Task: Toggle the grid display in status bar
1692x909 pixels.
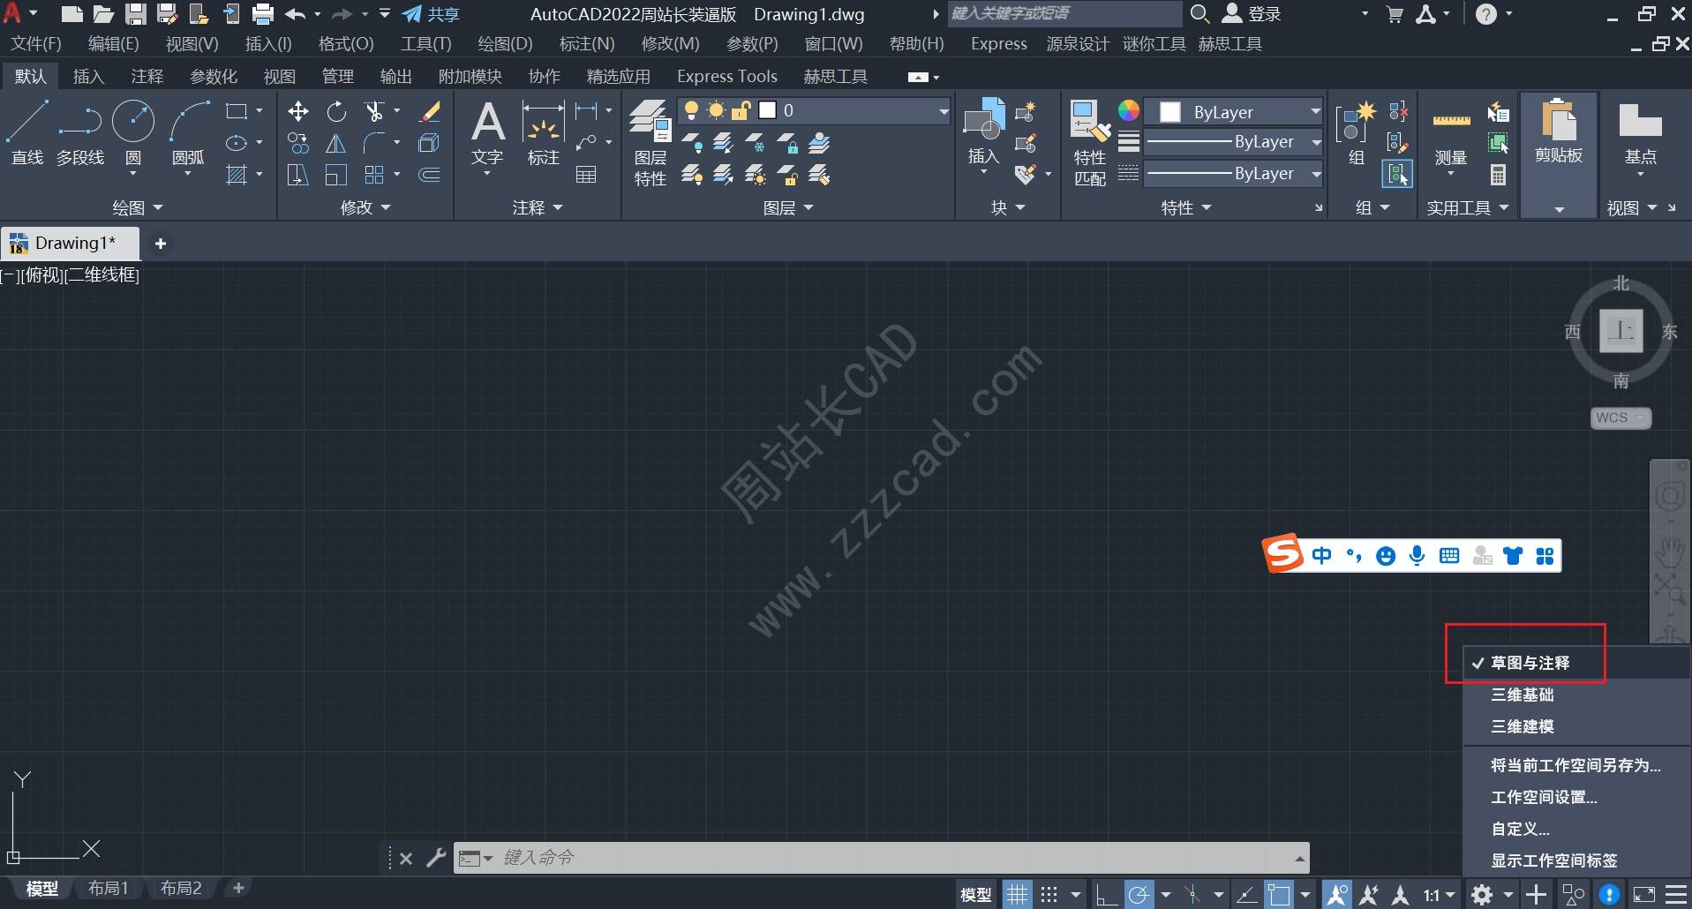Action: click(x=1017, y=895)
